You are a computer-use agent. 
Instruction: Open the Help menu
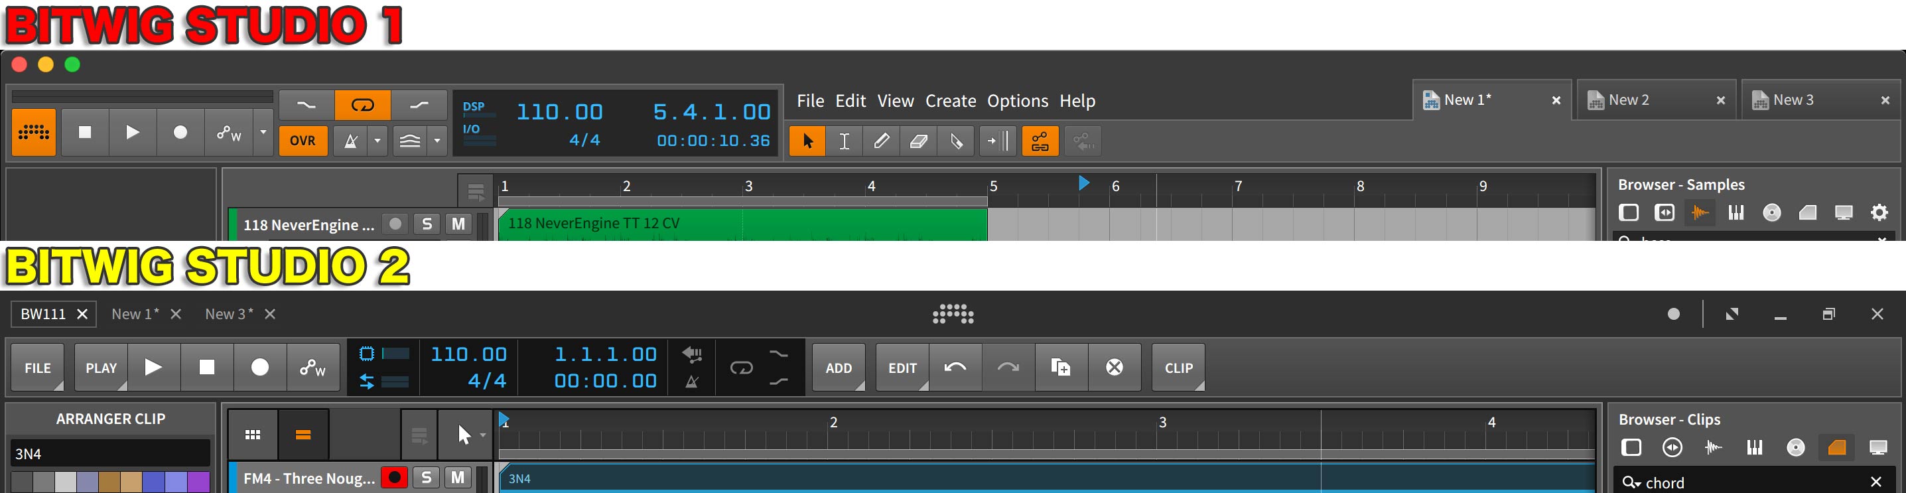click(x=1077, y=101)
